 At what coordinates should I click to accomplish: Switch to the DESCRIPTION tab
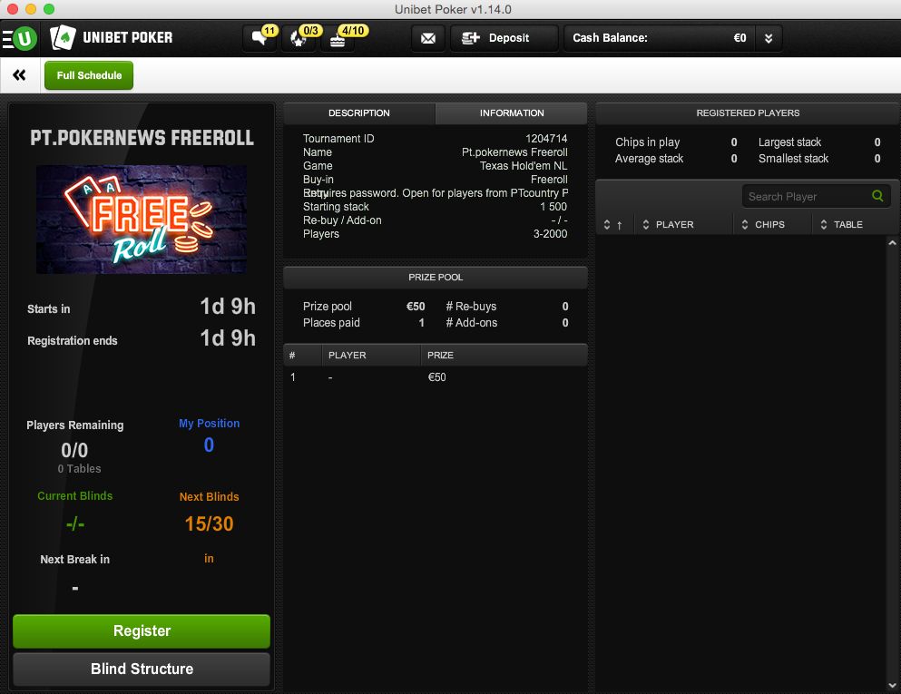[359, 113]
